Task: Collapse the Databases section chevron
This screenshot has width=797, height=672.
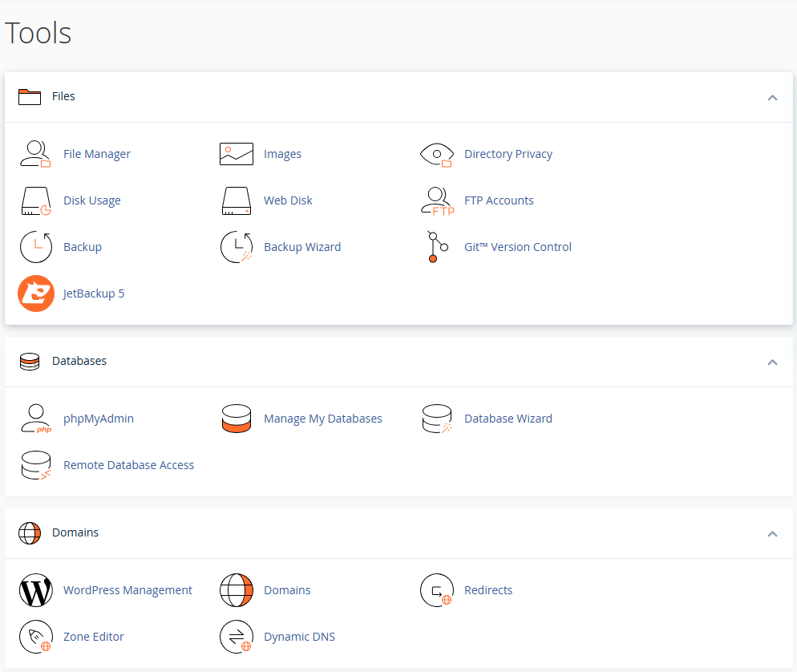Action: coord(773,362)
